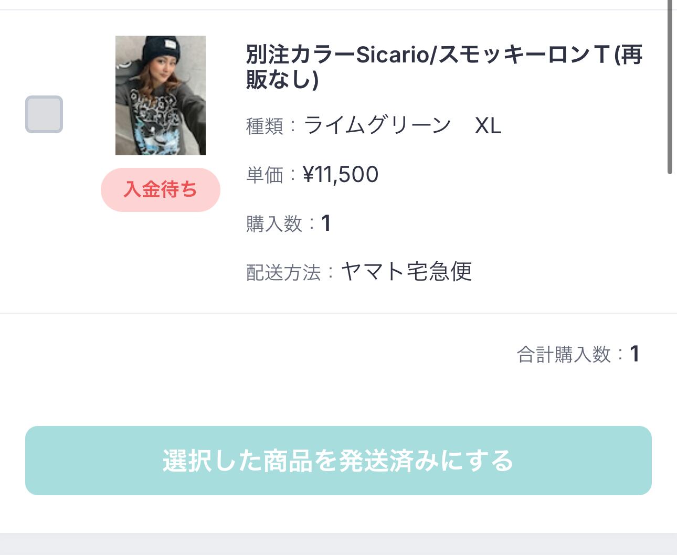Click the ライムグリーン color text
677x555 pixels.
[377, 126]
